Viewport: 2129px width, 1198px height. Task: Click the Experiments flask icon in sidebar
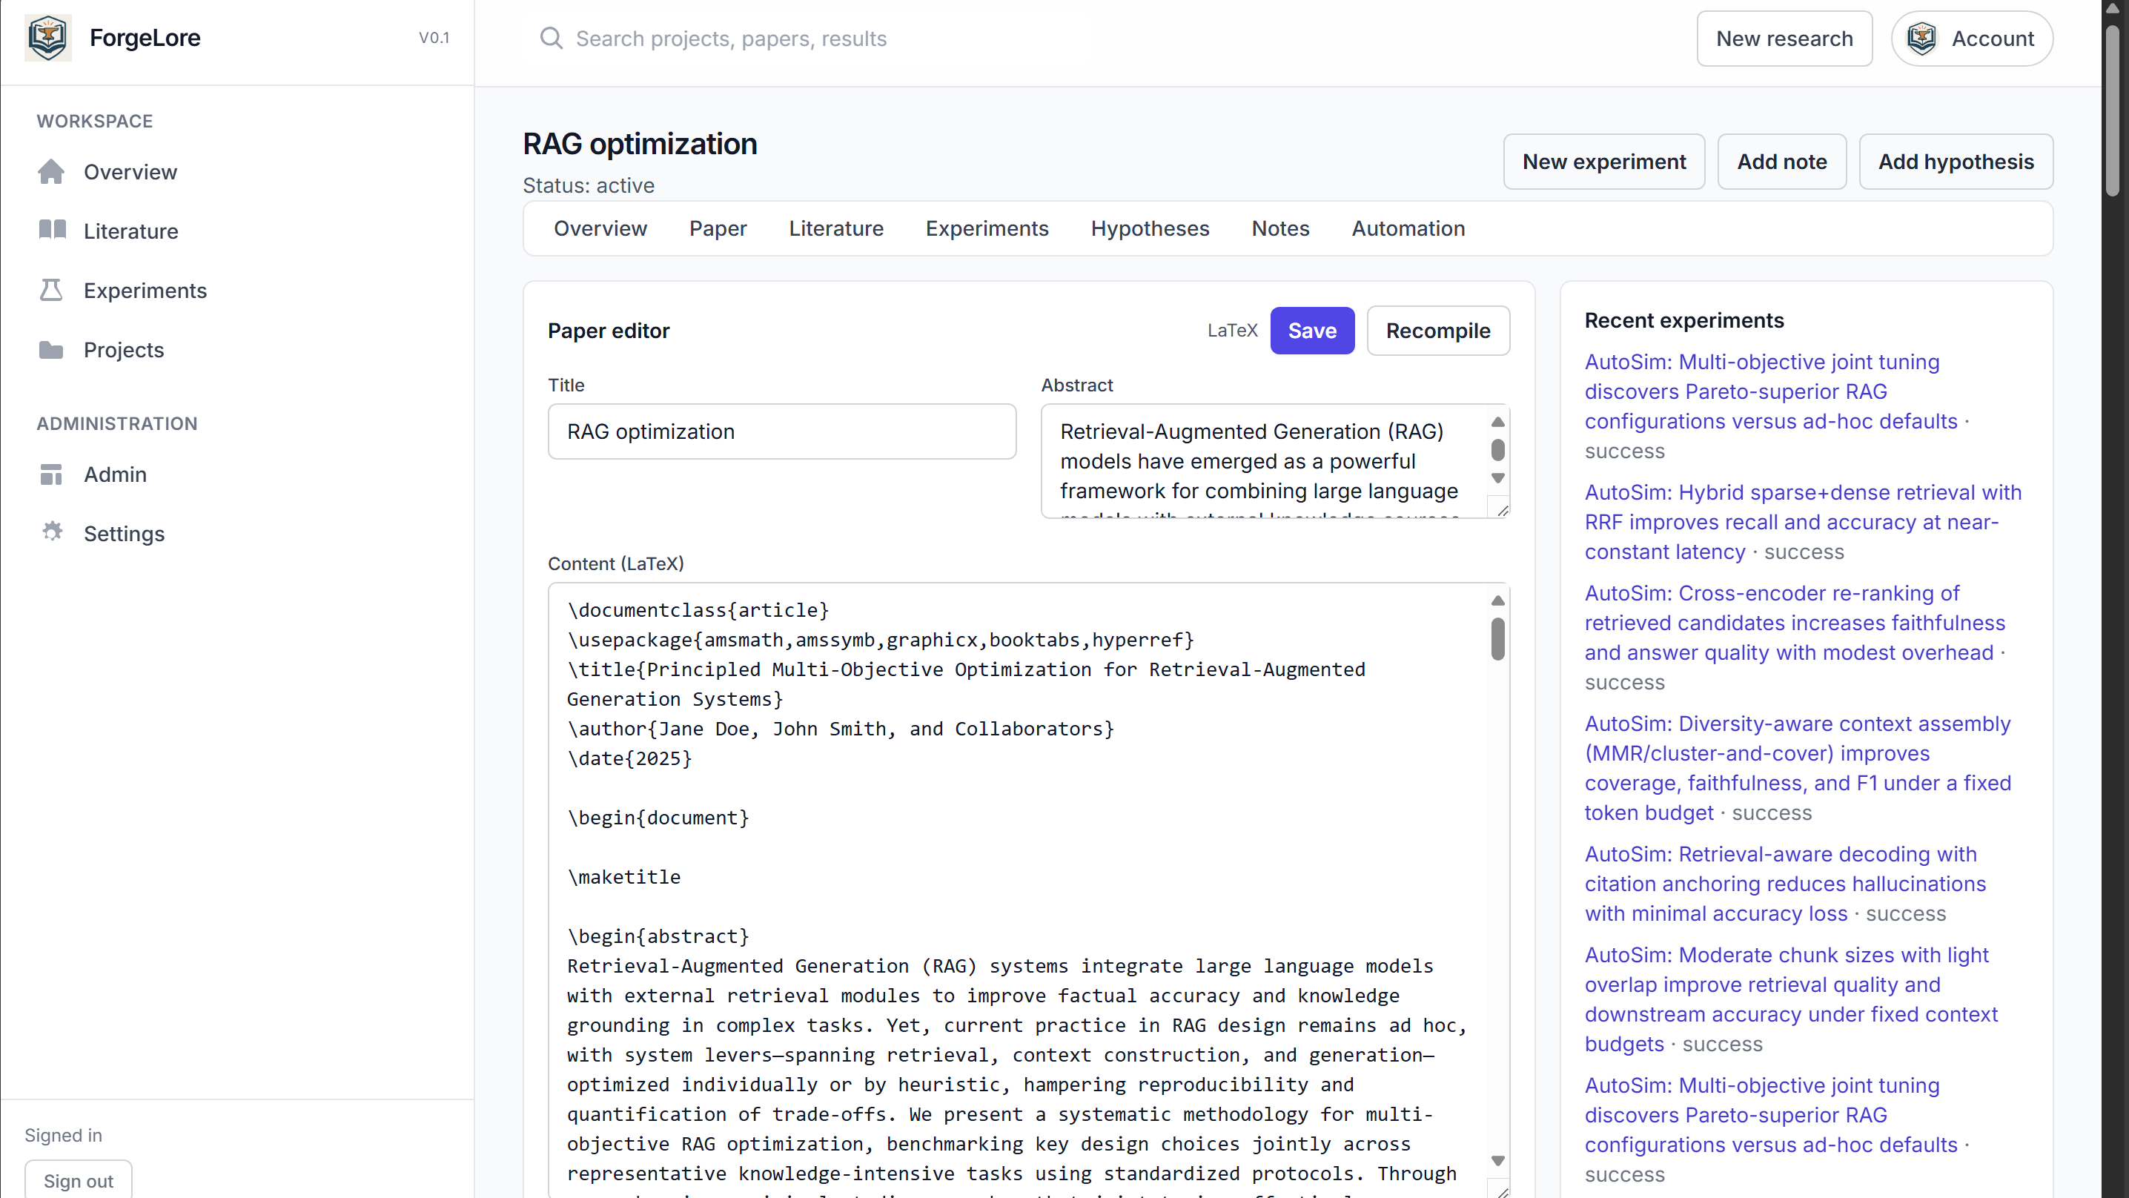click(x=51, y=290)
